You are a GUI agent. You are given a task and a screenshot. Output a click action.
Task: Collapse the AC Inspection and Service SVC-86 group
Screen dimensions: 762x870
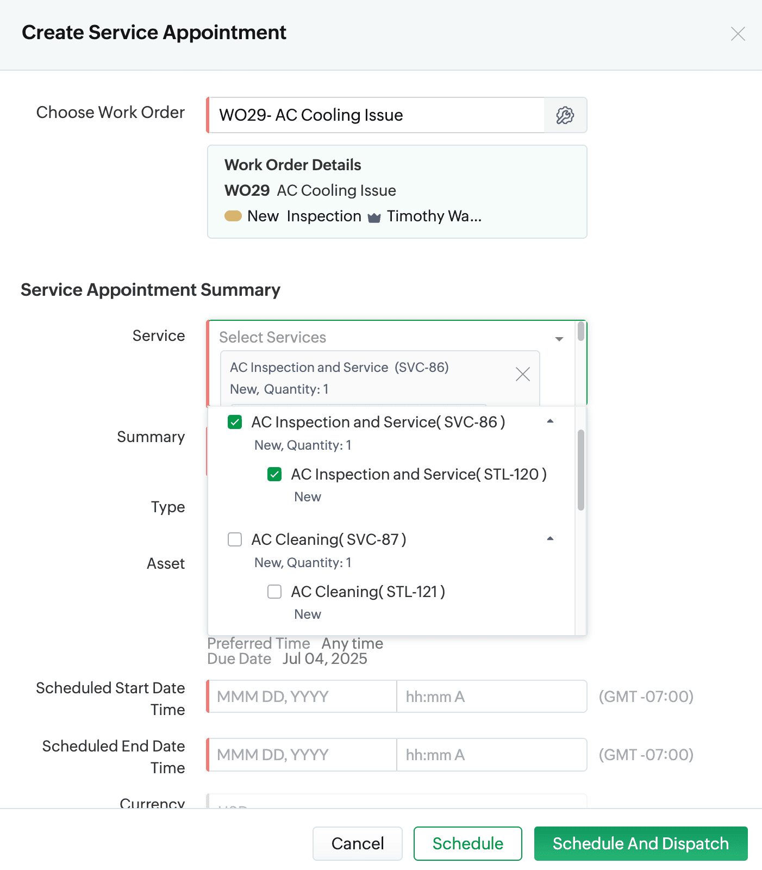550,421
